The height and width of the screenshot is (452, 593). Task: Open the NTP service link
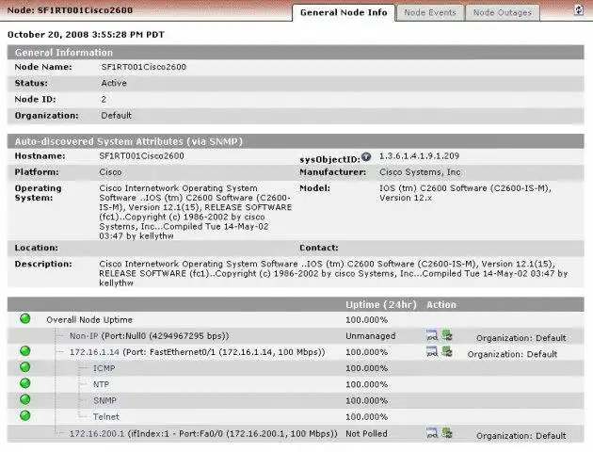(x=101, y=385)
